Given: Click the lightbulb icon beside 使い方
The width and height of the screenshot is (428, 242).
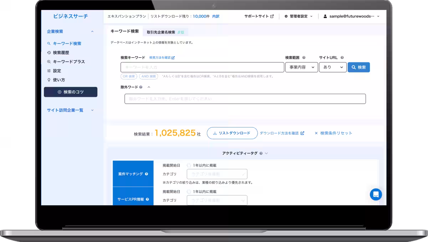Looking at the screenshot, I should click(49, 80).
